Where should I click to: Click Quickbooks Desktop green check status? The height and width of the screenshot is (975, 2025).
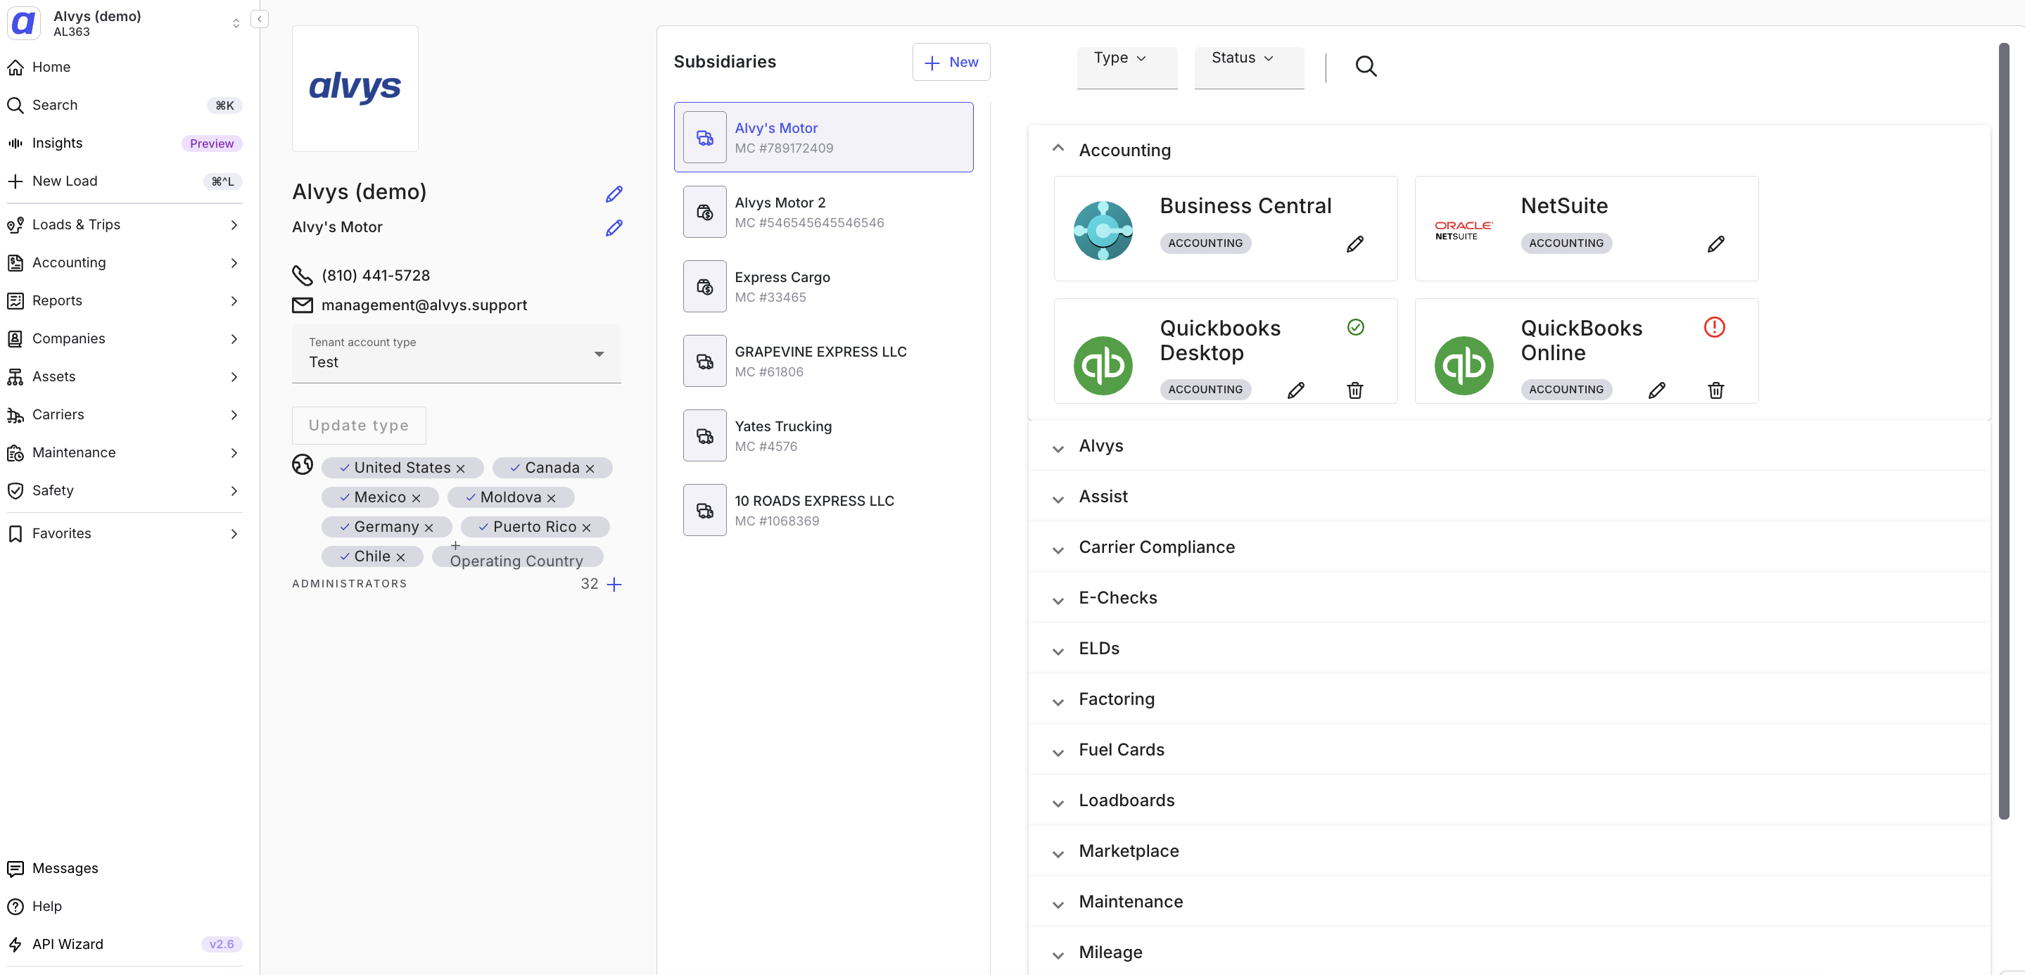click(1355, 327)
